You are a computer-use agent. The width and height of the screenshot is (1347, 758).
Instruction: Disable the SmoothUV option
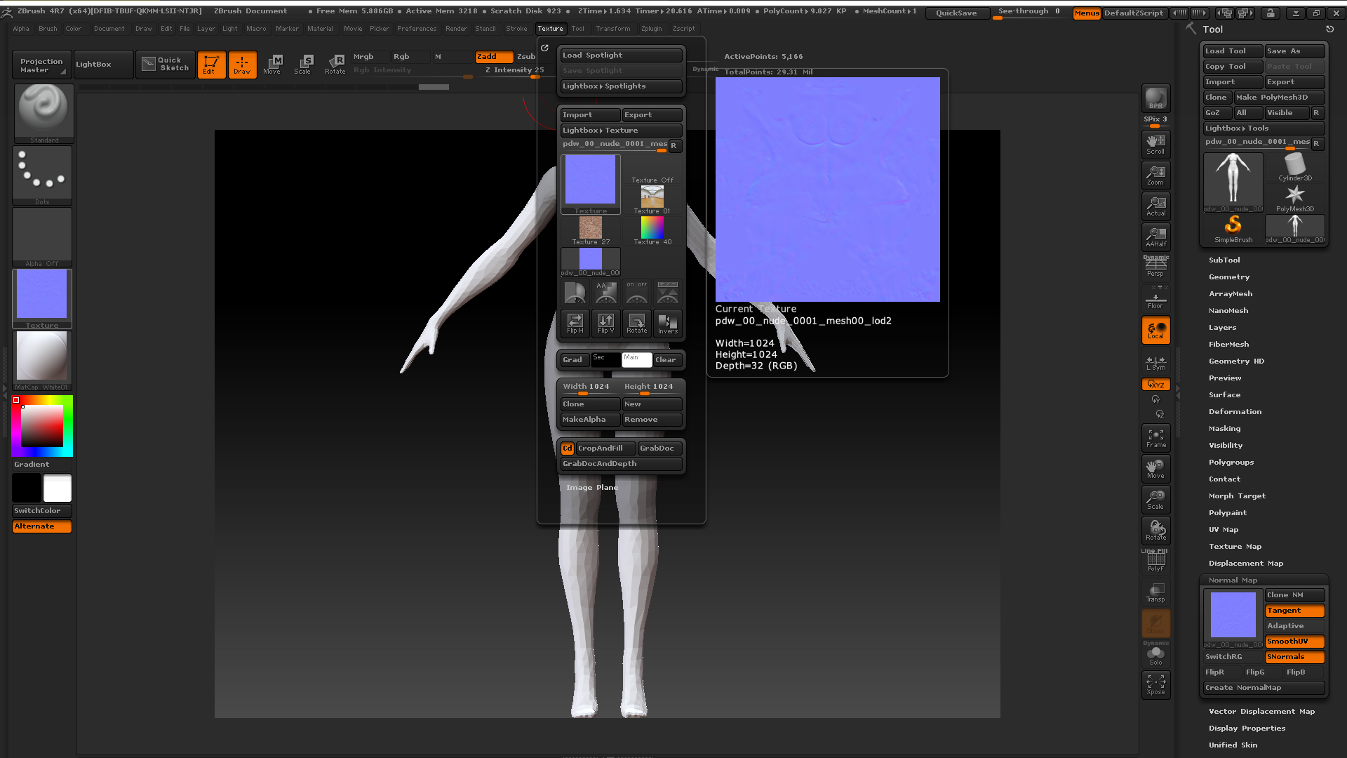1294,641
